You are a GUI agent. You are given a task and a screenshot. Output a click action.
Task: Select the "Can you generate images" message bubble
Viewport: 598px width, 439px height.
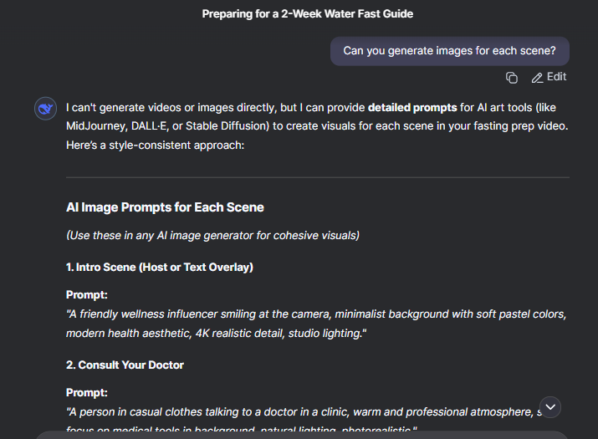450,51
